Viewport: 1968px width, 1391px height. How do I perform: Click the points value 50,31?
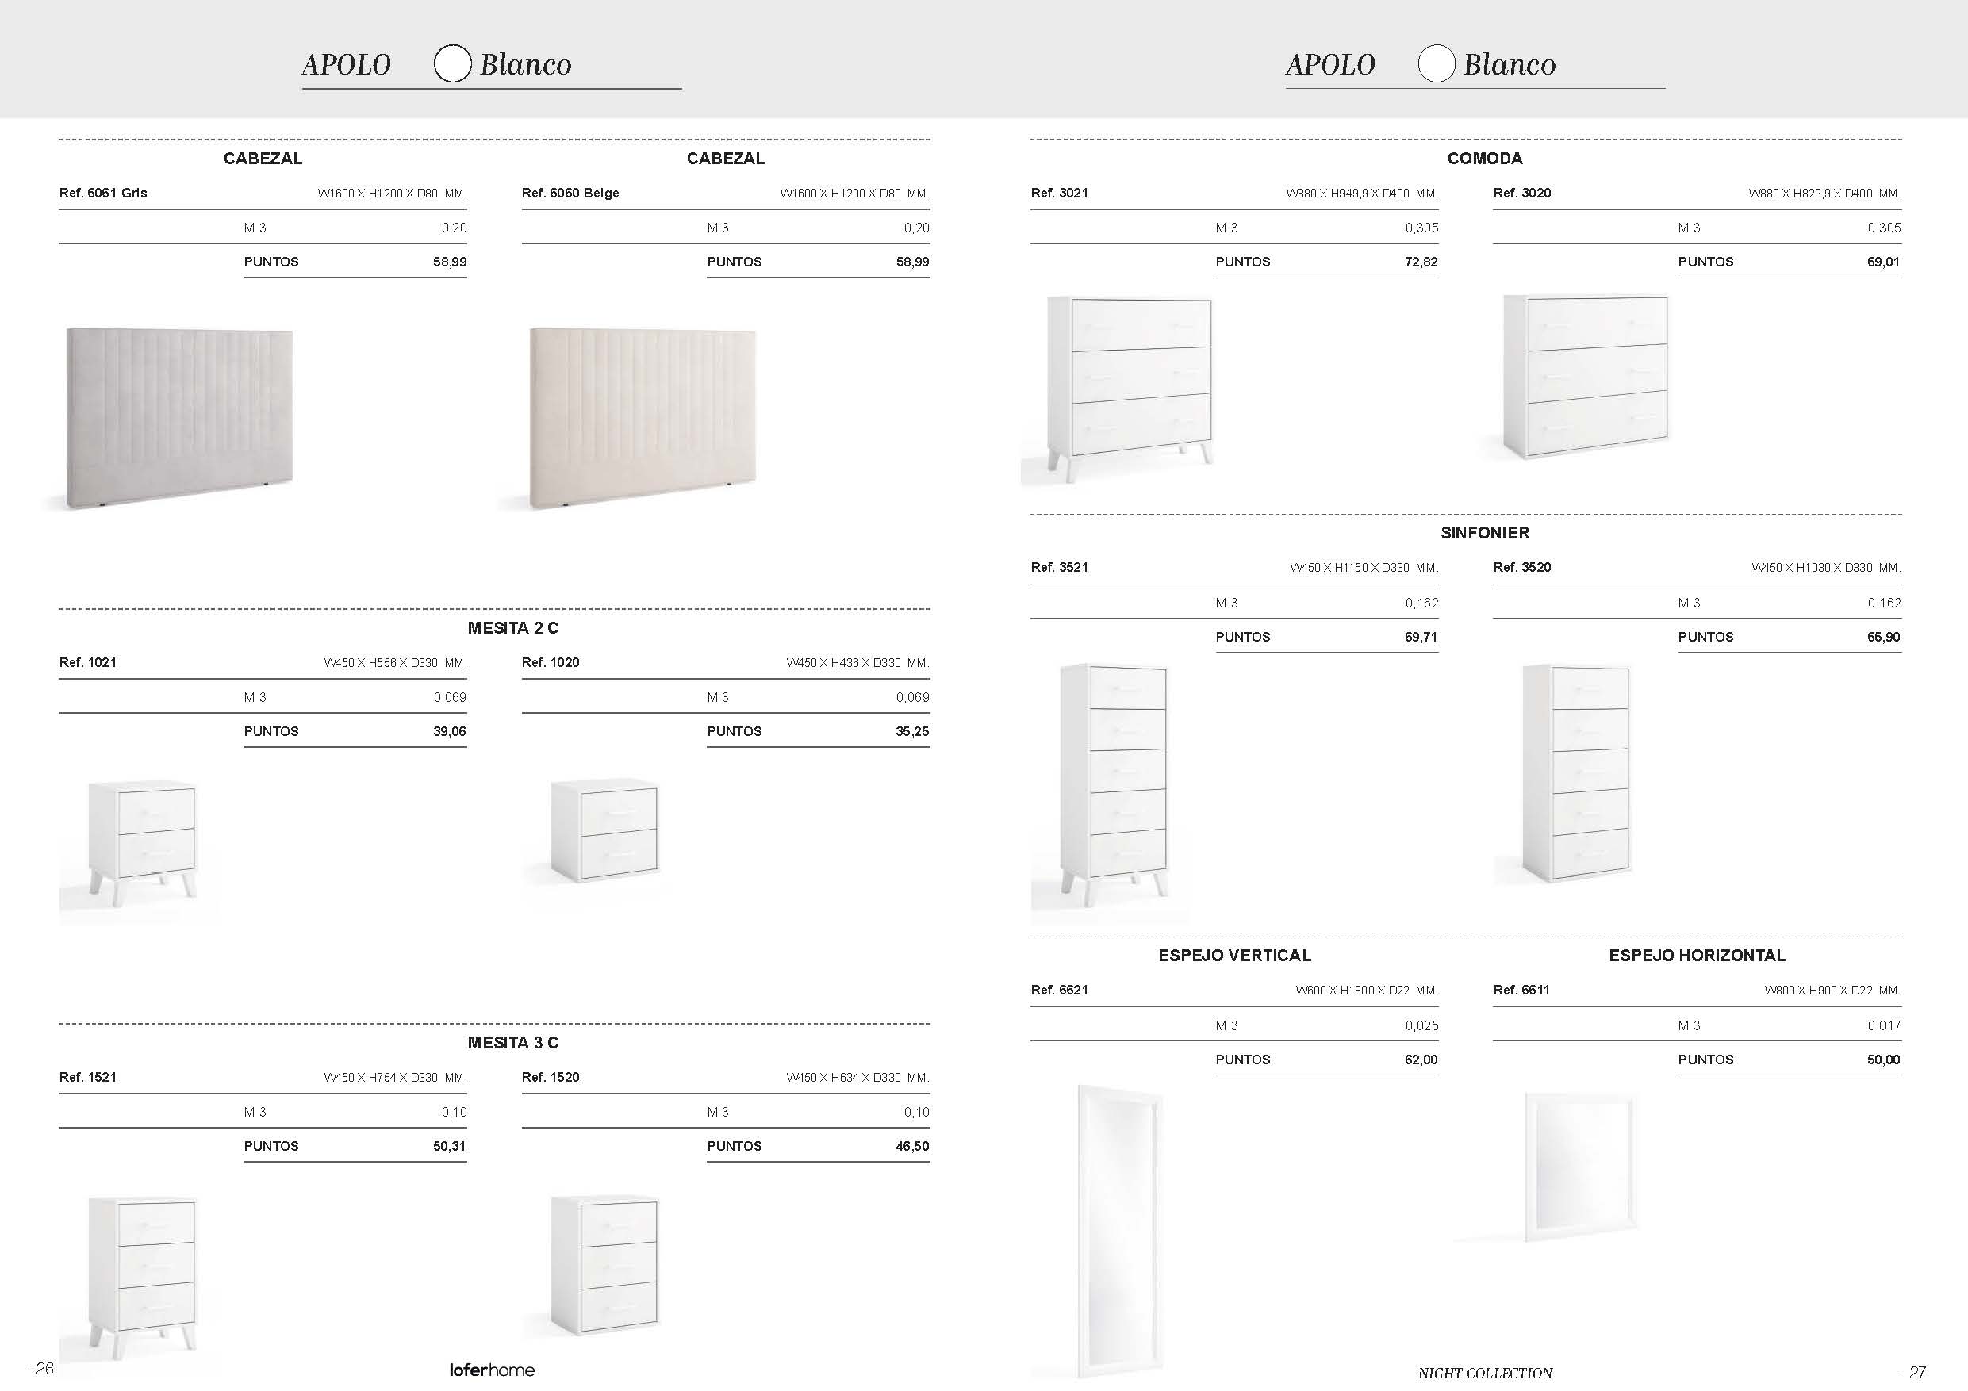click(449, 1147)
